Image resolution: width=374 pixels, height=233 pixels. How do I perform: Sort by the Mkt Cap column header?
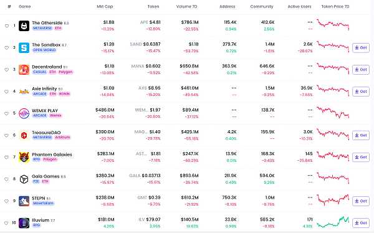pyautogui.click(x=105, y=7)
